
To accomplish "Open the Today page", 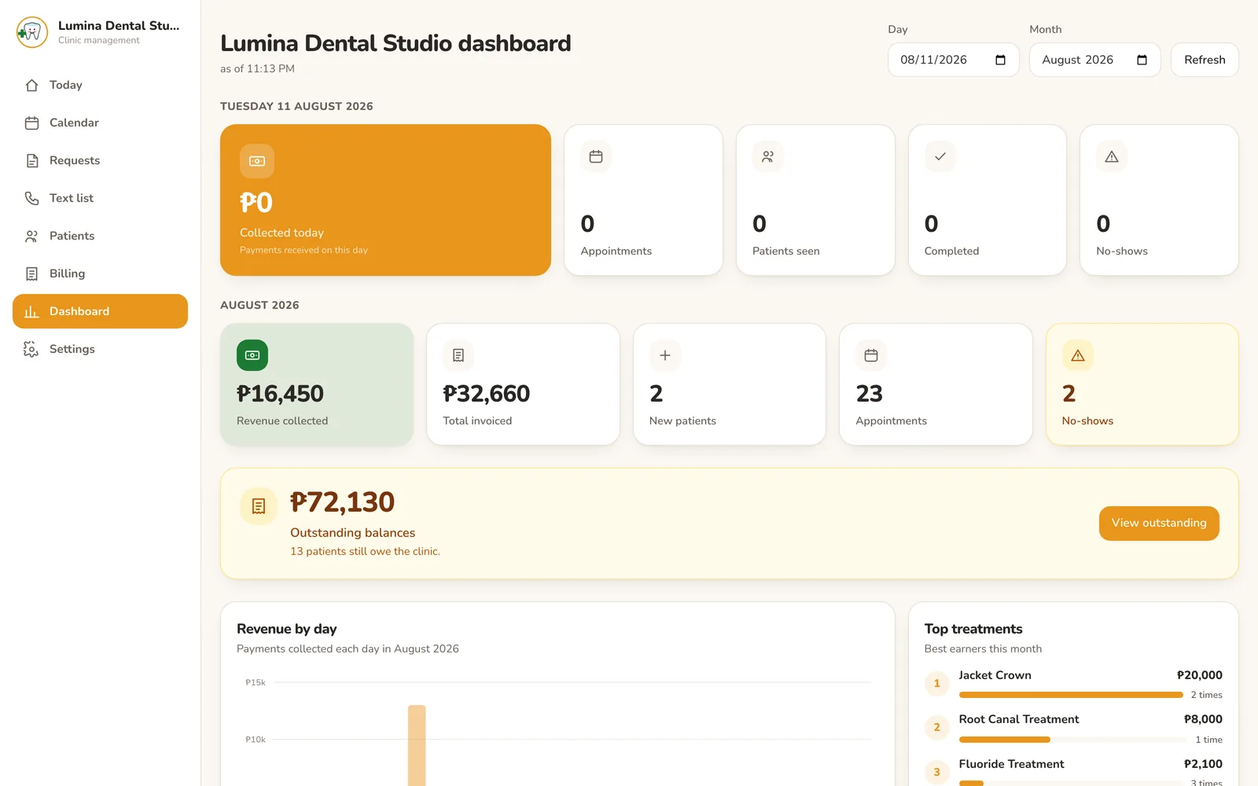I will (100, 85).
